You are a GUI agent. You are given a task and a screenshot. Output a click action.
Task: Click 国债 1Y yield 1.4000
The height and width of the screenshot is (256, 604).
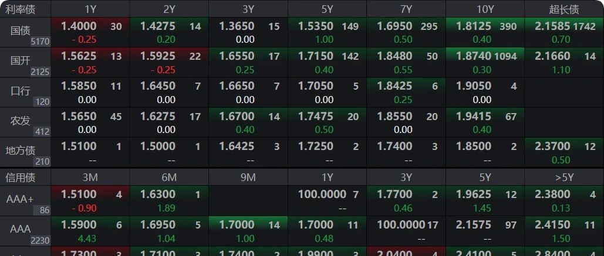pos(79,26)
